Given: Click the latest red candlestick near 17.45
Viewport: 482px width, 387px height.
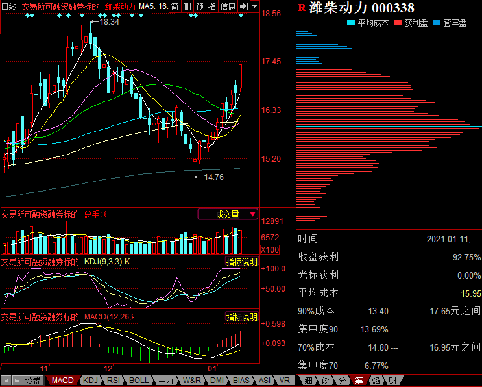Looking at the screenshot, I should pyautogui.click(x=241, y=77).
